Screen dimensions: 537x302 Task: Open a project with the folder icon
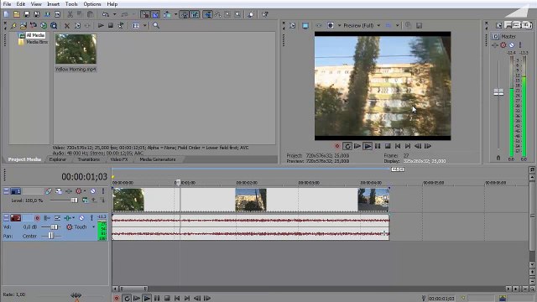17,14
